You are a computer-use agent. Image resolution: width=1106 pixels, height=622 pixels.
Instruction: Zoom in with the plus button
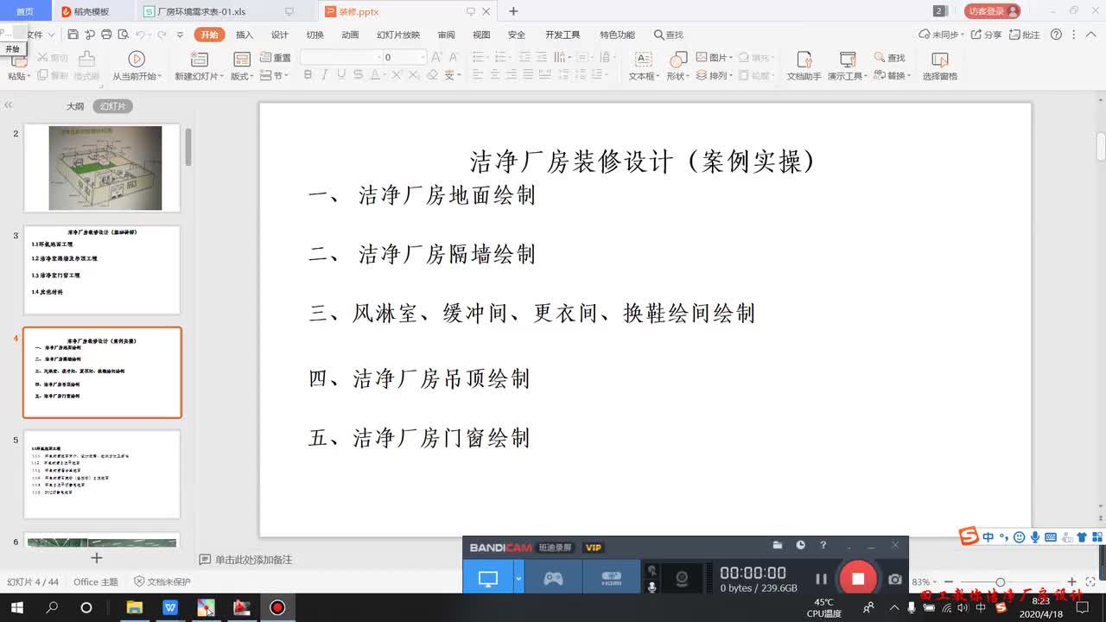pos(1072,582)
